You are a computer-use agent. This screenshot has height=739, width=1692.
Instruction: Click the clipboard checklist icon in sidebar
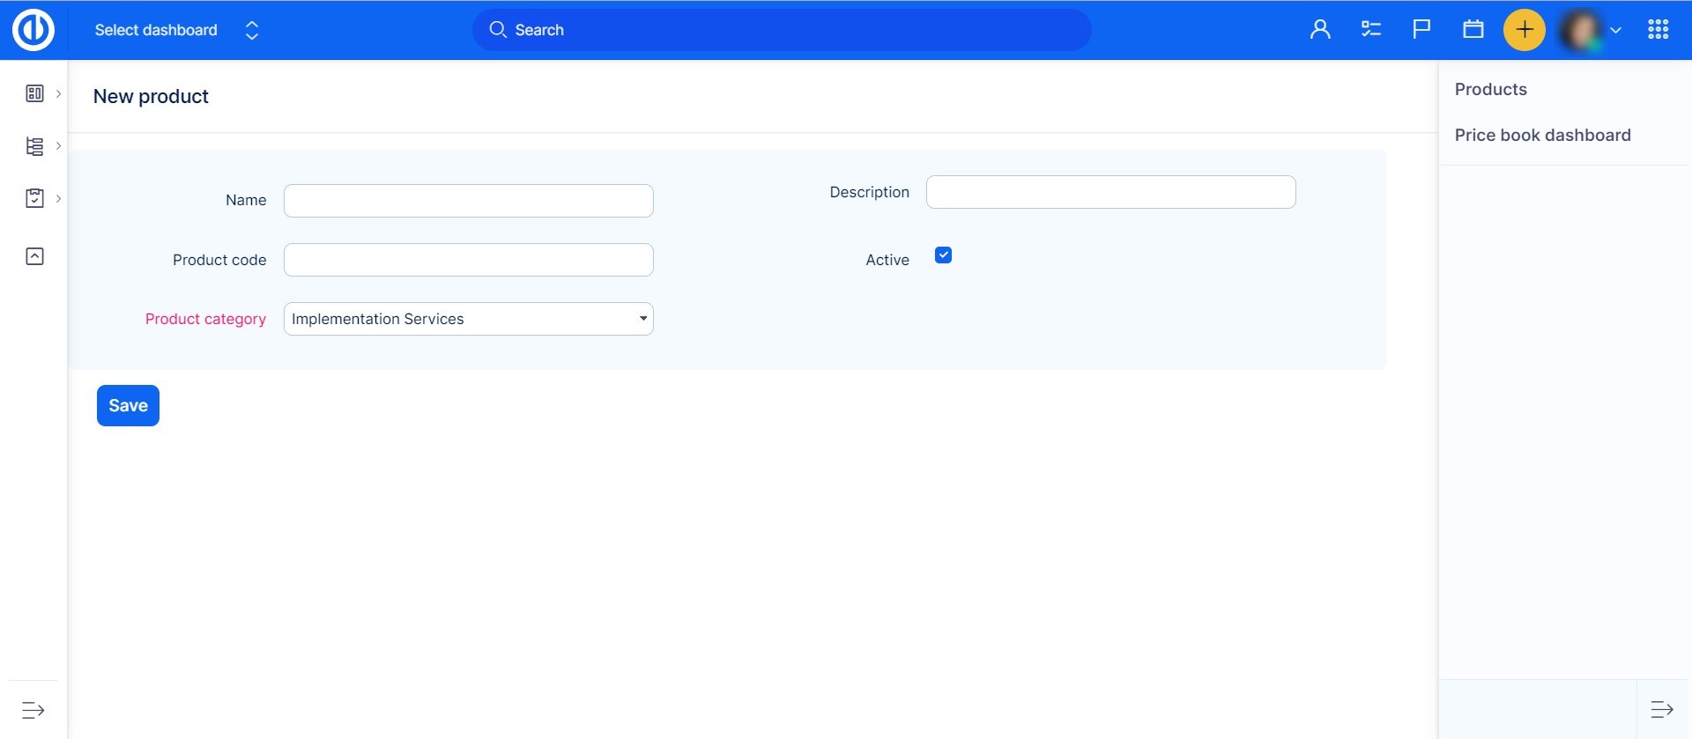pyautogui.click(x=34, y=198)
